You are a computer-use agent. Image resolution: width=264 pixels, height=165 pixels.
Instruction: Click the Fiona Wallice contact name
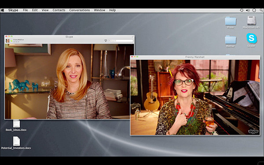pyautogui.click(x=18, y=40)
